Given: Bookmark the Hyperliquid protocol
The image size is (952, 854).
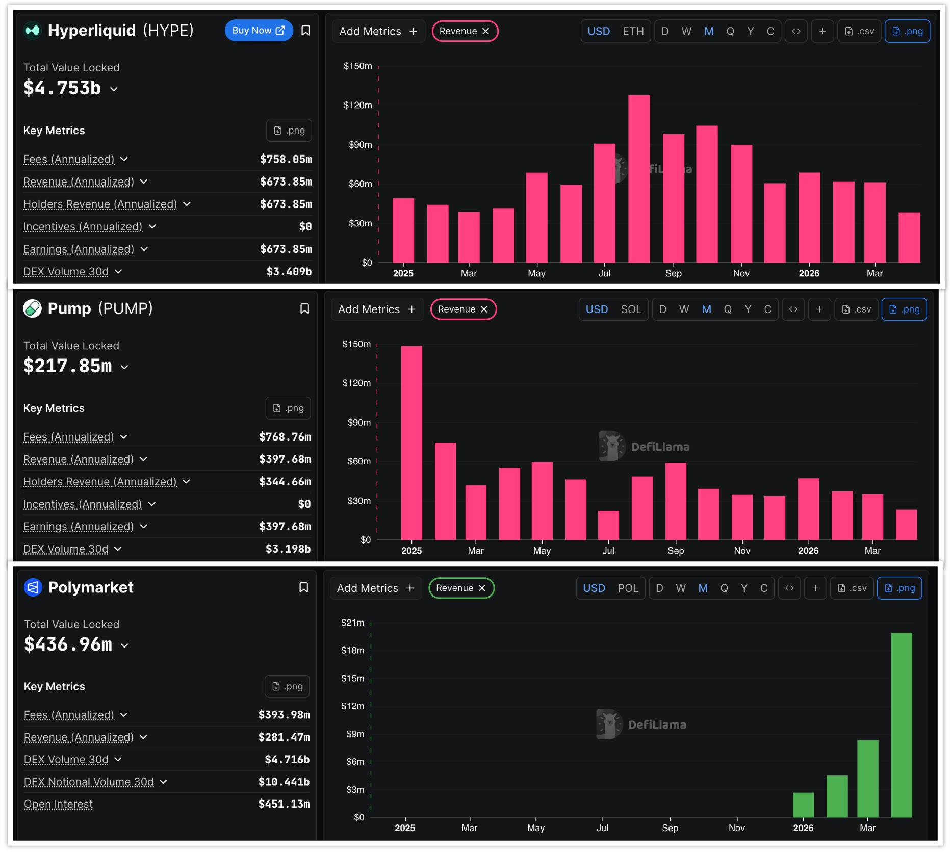Looking at the screenshot, I should [306, 31].
